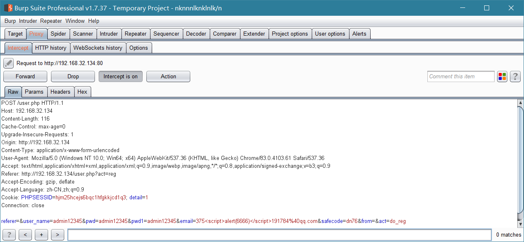Click the Comment this item field
This screenshot has width=524, height=242.
pos(461,76)
